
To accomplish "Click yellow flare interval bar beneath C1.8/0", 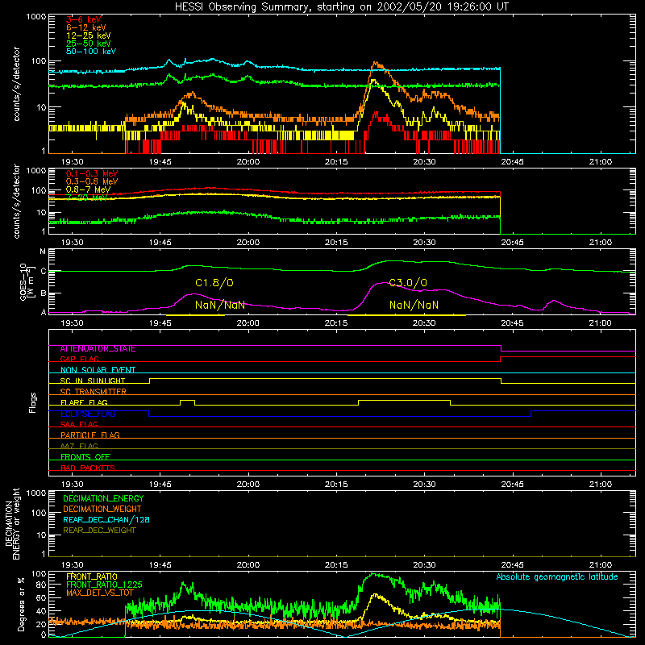I will point(195,315).
